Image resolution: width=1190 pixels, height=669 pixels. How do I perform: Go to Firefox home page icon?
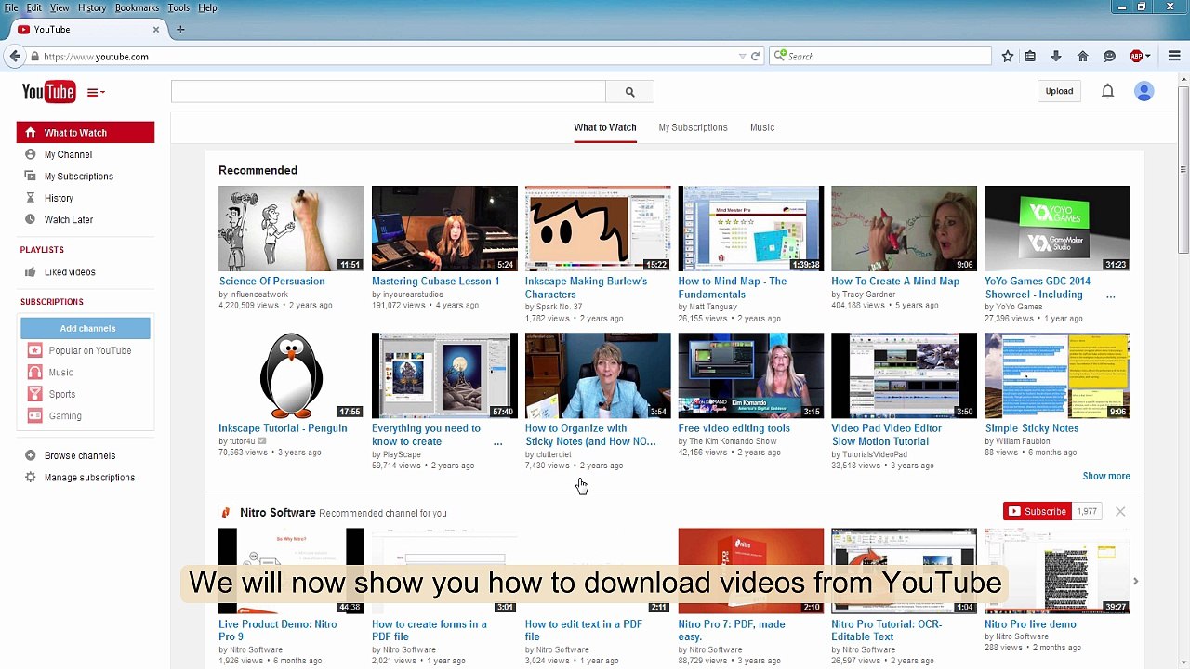pyautogui.click(x=1083, y=57)
